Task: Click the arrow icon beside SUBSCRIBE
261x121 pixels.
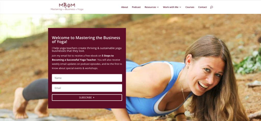Action: click(x=94, y=98)
